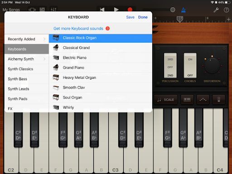Open help via the question mark icon
This screenshot has width=232, height=174.
point(226,10)
